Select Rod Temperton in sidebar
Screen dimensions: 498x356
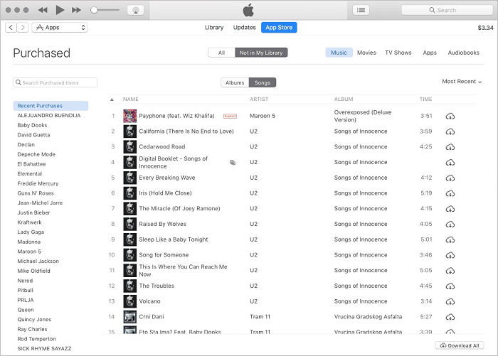pos(36,339)
